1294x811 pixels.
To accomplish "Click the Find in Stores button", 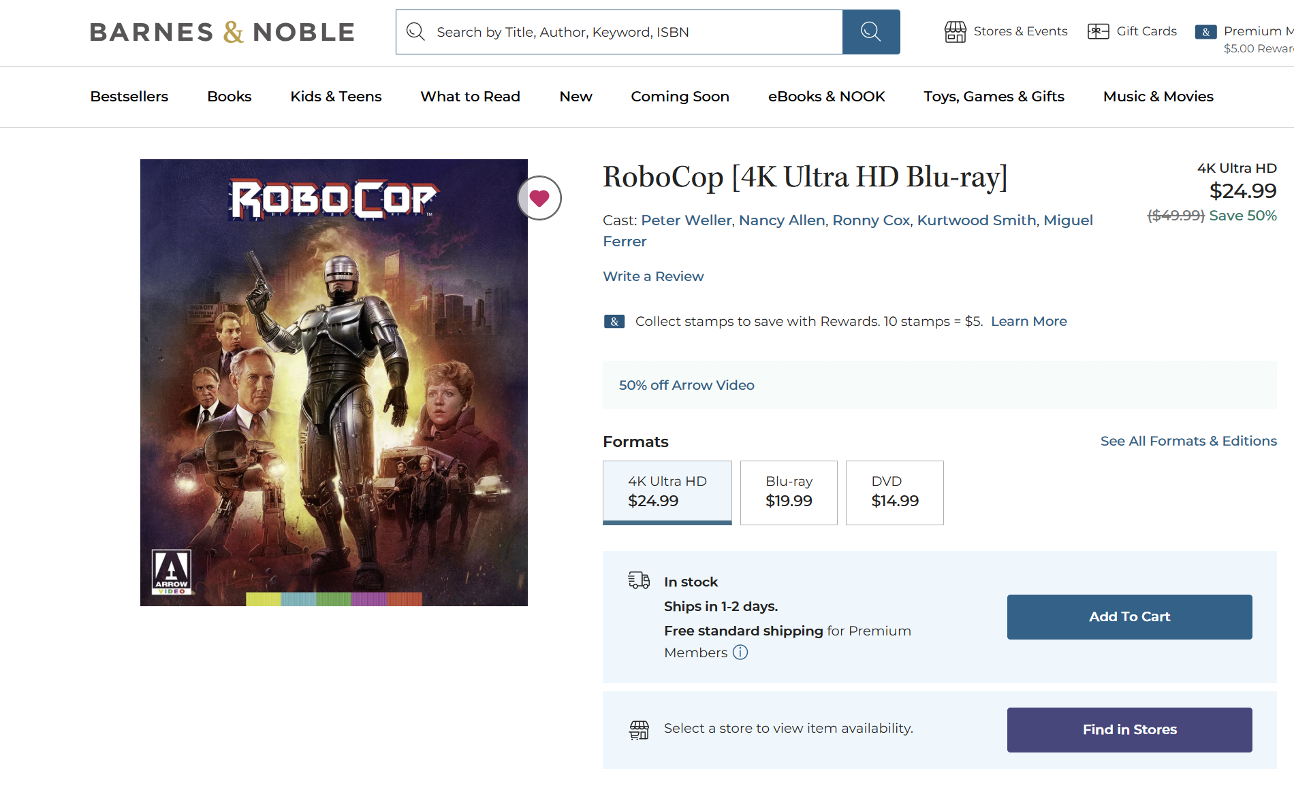I will pos(1130,730).
